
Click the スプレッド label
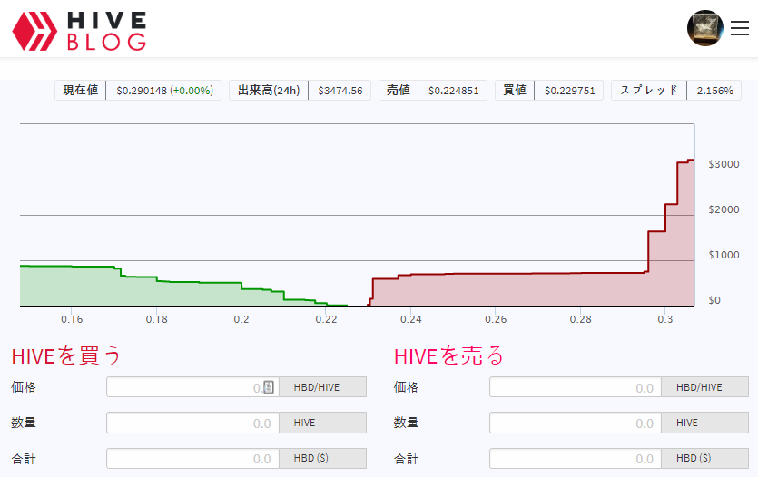click(x=649, y=91)
